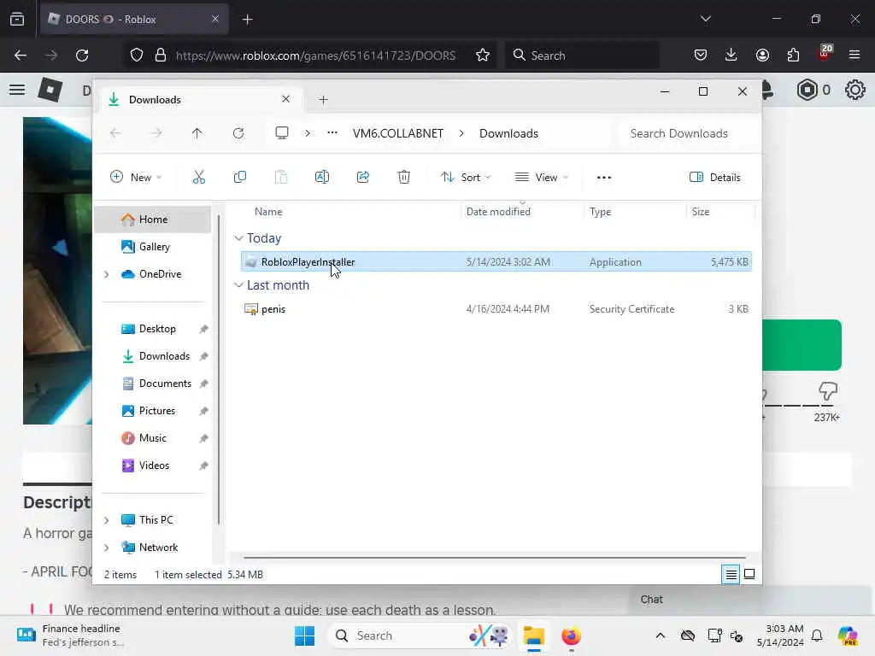Viewport: 875px width, 656px height.
Task: Open the View dropdown menu
Action: click(541, 178)
